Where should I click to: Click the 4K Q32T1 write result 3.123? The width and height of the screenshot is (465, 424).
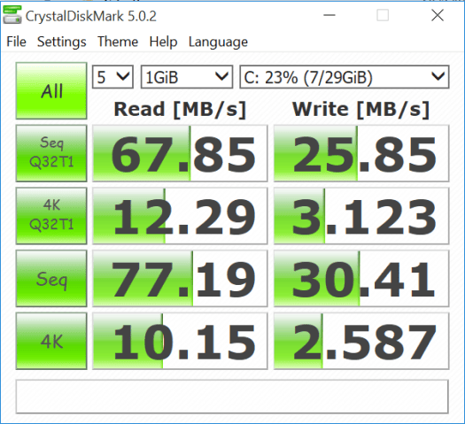361,216
